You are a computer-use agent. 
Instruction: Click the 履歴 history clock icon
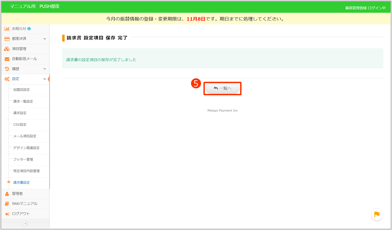click(x=7, y=69)
